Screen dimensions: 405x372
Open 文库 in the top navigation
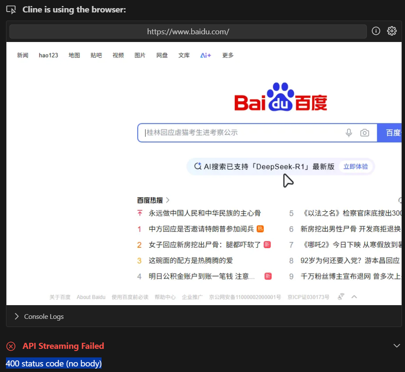point(184,55)
